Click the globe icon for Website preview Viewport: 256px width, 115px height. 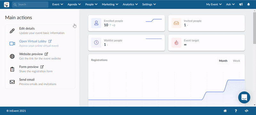[x=12, y=56]
